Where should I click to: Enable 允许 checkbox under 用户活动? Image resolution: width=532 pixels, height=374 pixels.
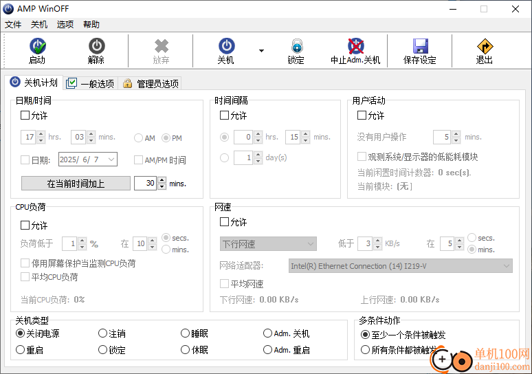coord(362,115)
